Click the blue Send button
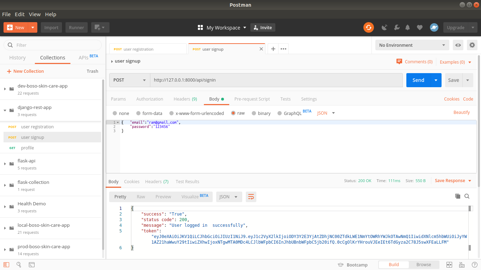 pos(418,80)
